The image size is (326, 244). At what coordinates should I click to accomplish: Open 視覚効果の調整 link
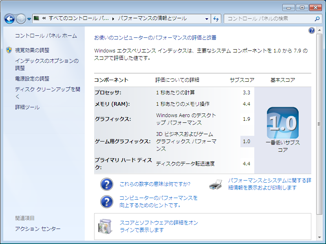point(32,50)
